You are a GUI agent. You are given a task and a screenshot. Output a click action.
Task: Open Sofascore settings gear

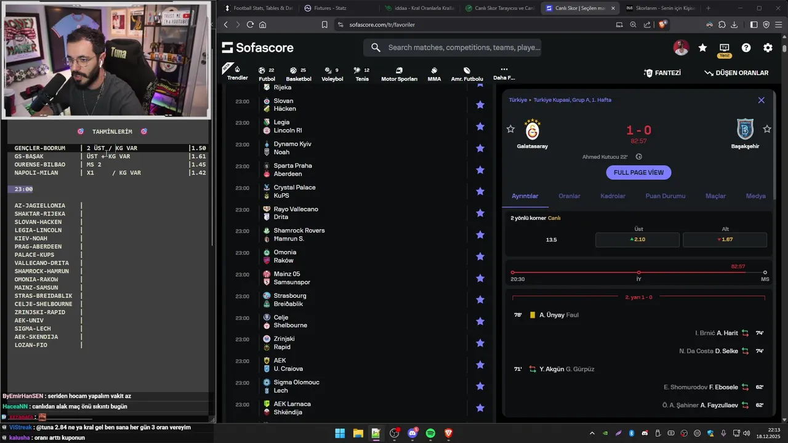point(768,47)
